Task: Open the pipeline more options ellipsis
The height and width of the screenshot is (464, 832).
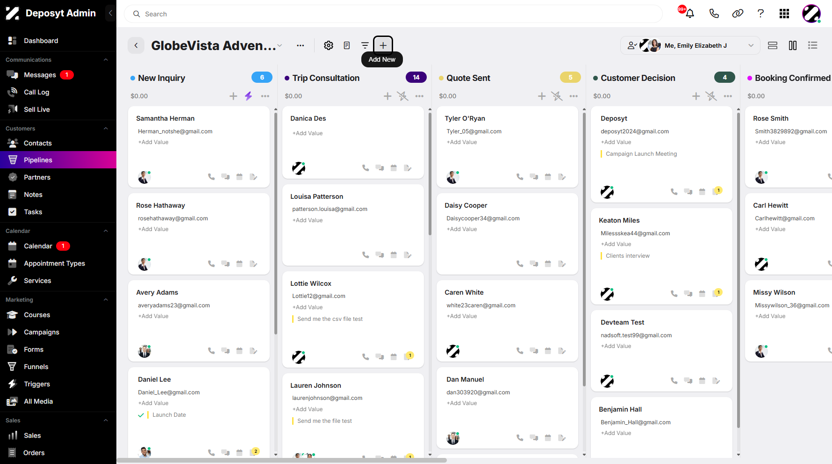Action: [x=300, y=45]
